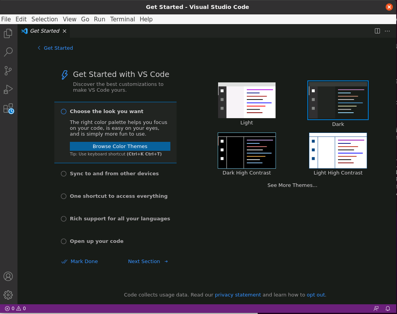
Task: Open See More Themes link
Action: tap(292, 185)
